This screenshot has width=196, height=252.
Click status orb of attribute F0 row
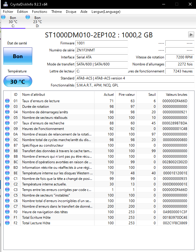7,212
